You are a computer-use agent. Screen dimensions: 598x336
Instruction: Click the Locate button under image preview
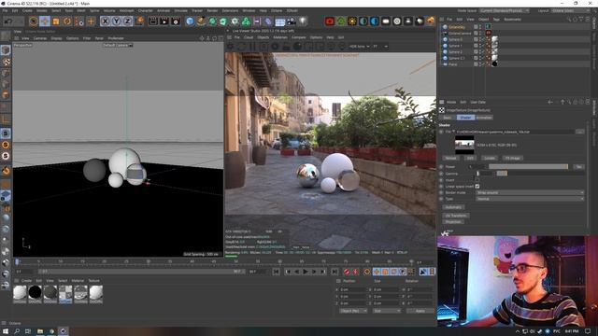pyautogui.click(x=490, y=158)
